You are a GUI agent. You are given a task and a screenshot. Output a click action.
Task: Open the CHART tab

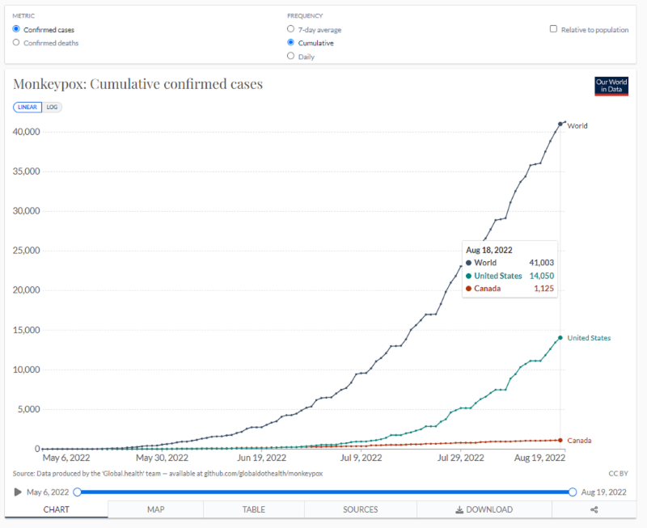[x=56, y=509]
